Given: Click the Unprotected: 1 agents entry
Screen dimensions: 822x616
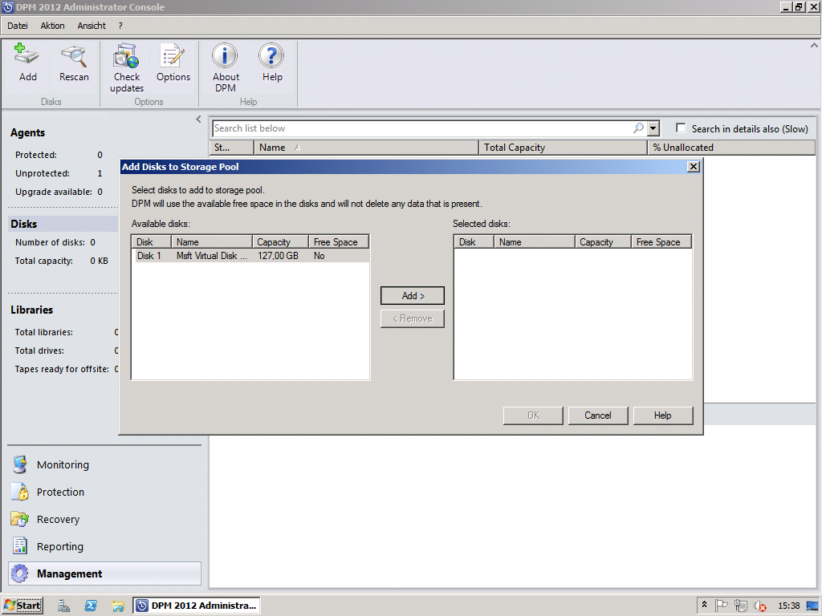Looking at the screenshot, I should (x=59, y=173).
